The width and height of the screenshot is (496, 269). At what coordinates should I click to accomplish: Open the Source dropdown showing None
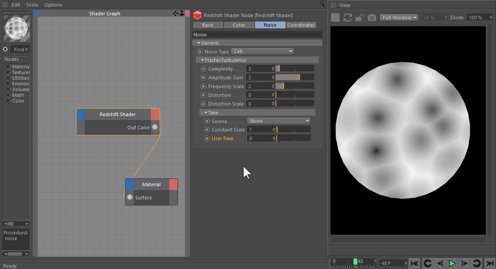(279, 121)
